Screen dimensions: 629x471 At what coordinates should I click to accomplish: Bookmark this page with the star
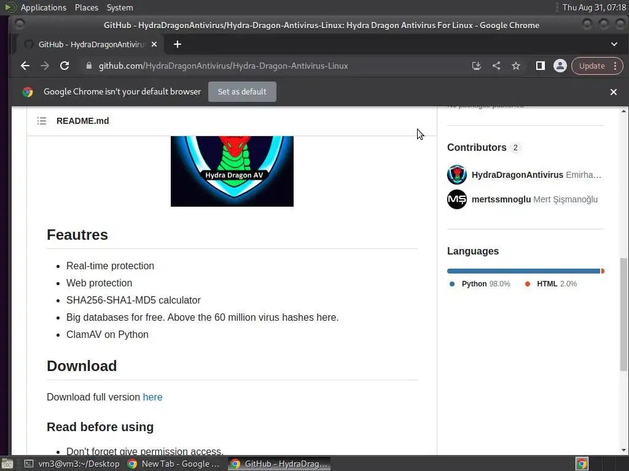pos(516,66)
